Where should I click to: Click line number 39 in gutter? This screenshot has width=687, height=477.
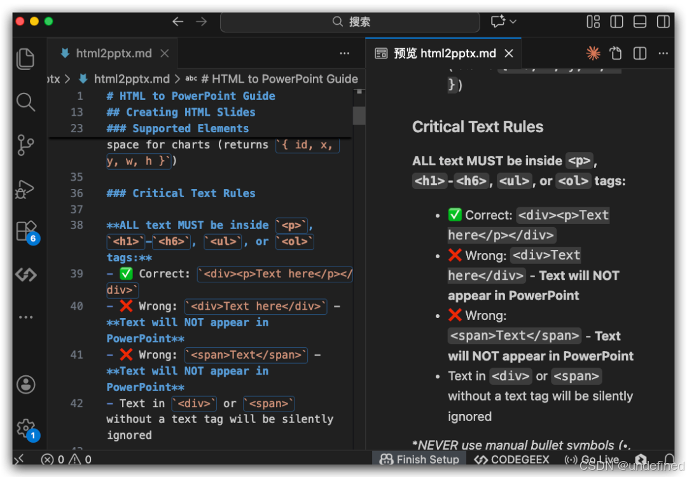pos(77,273)
